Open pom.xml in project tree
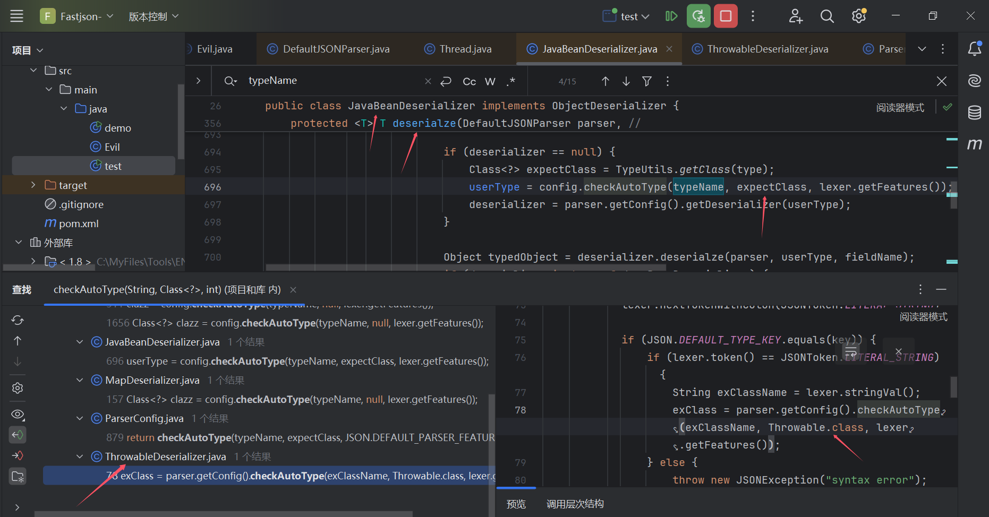Image resolution: width=989 pixels, height=517 pixels. (72, 223)
